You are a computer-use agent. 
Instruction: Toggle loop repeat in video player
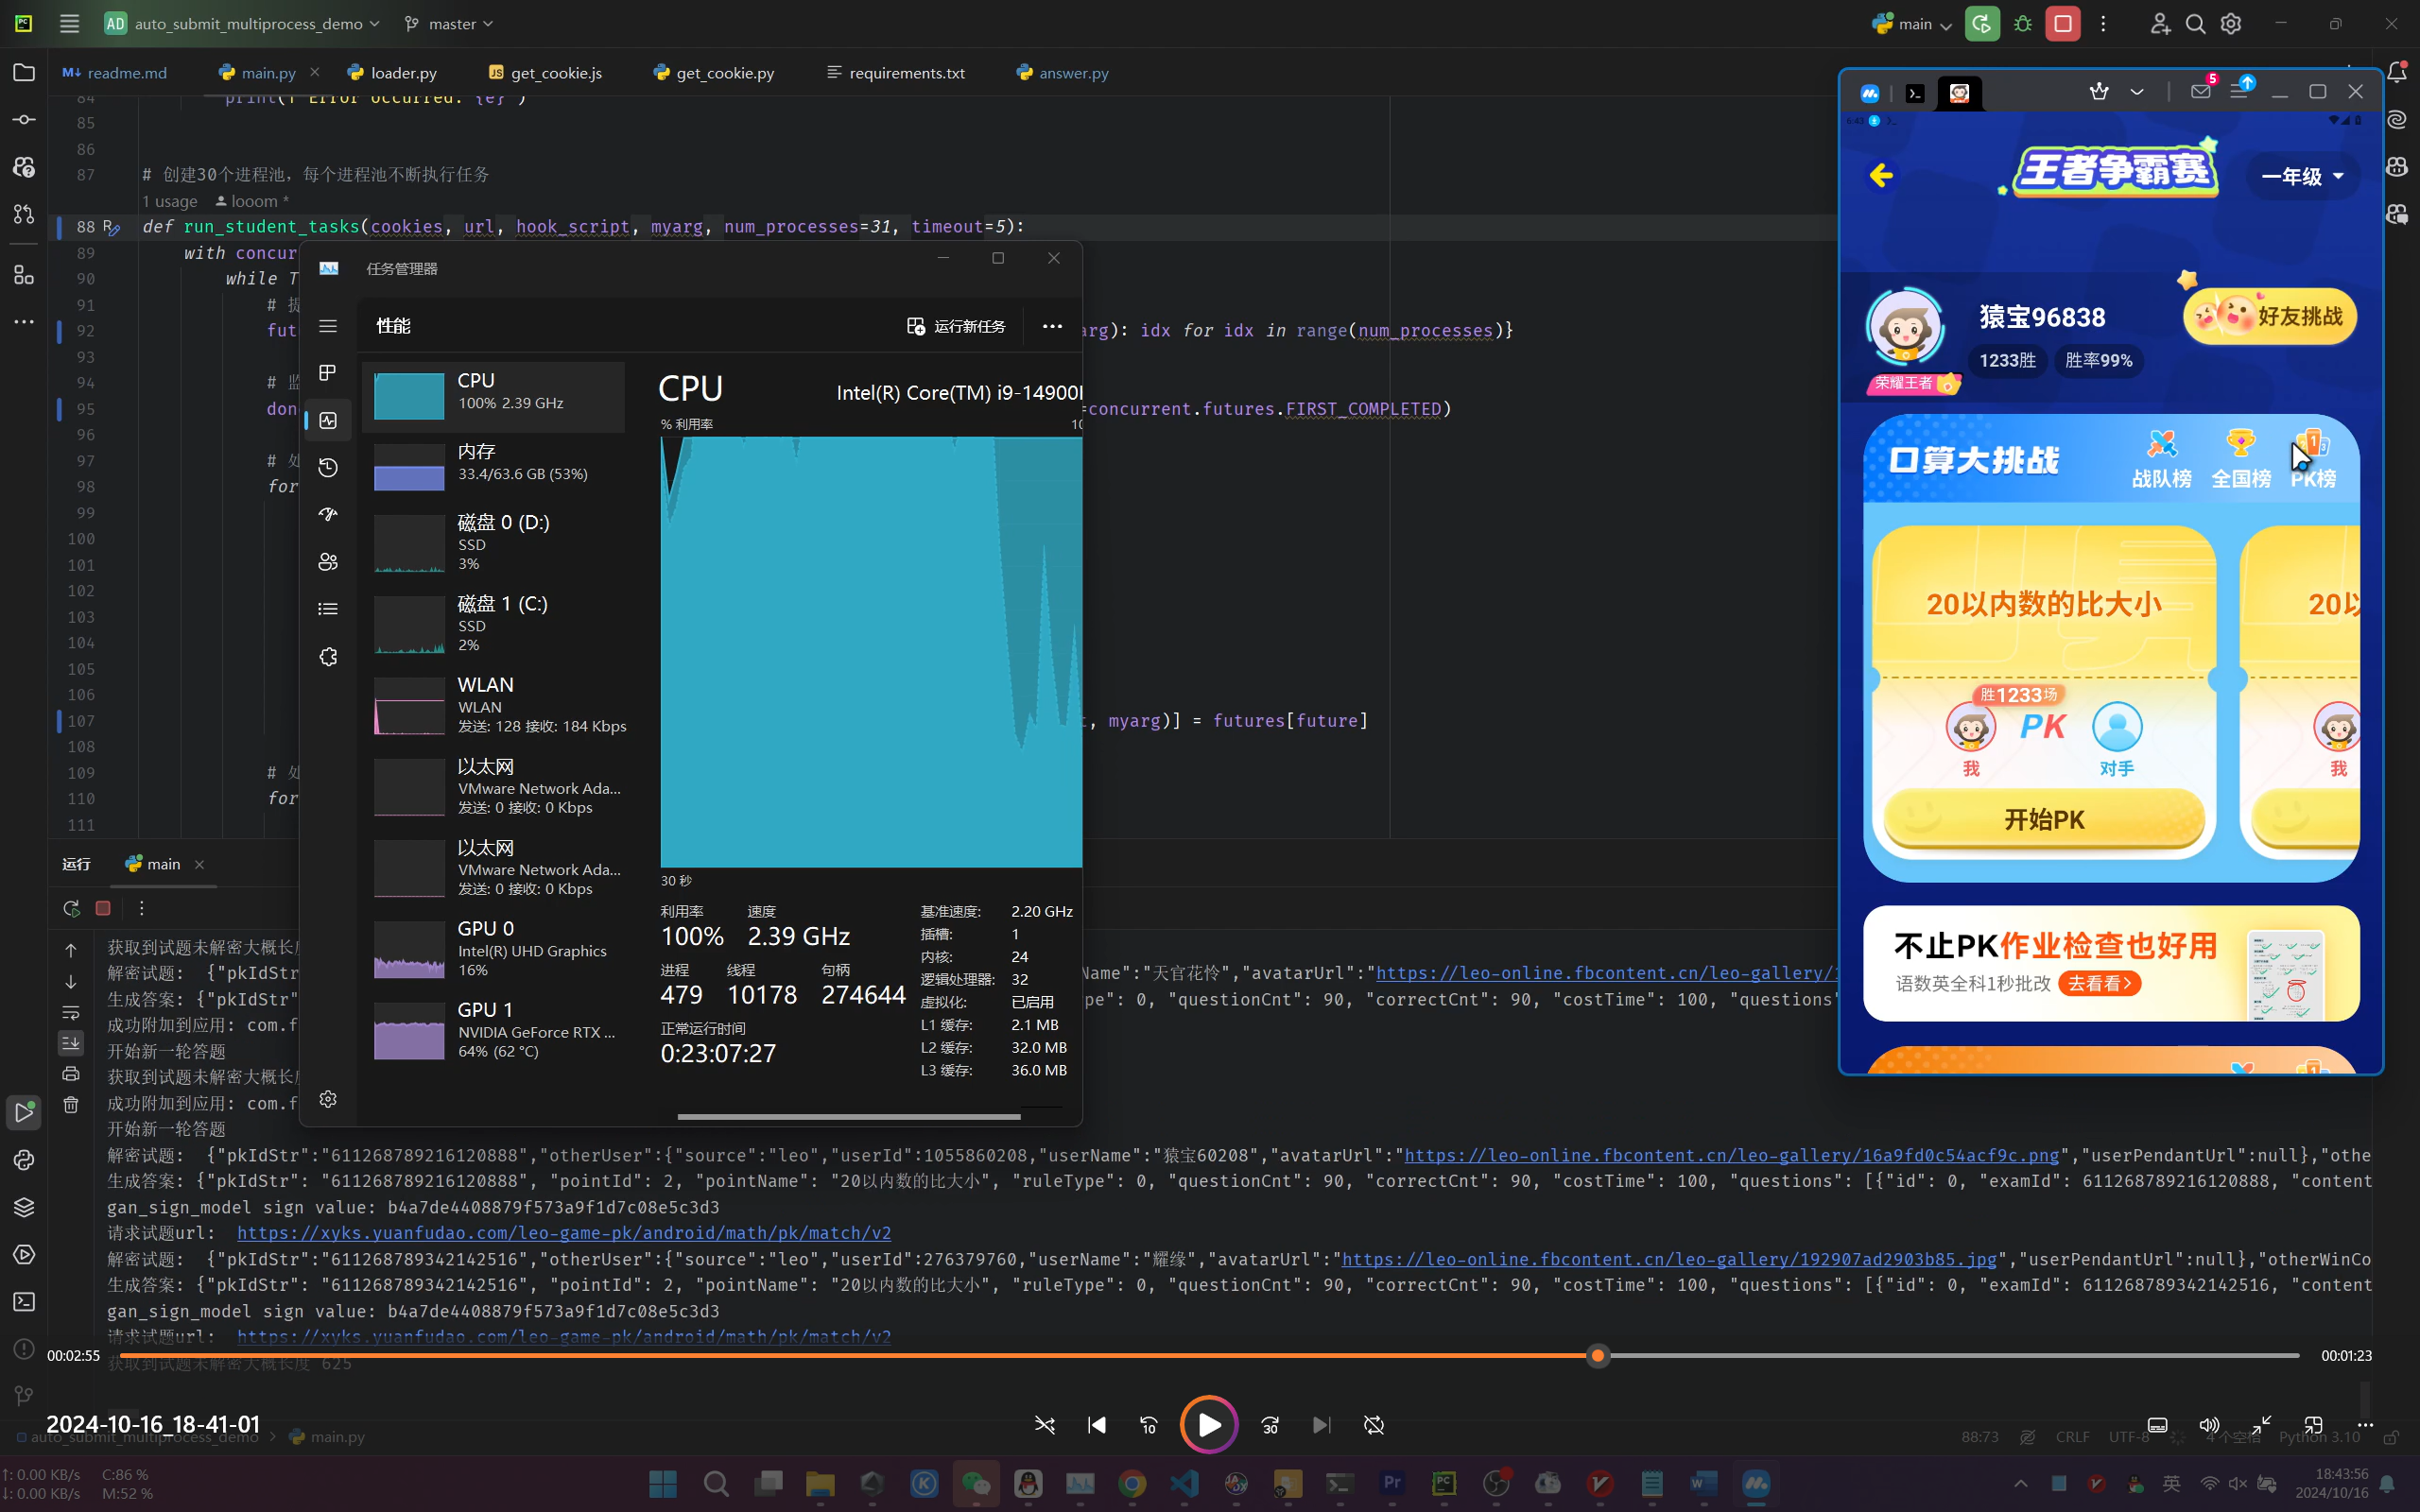[x=1374, y=1425]
